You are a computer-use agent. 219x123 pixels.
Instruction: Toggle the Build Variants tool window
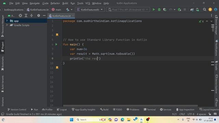(2, 84)
